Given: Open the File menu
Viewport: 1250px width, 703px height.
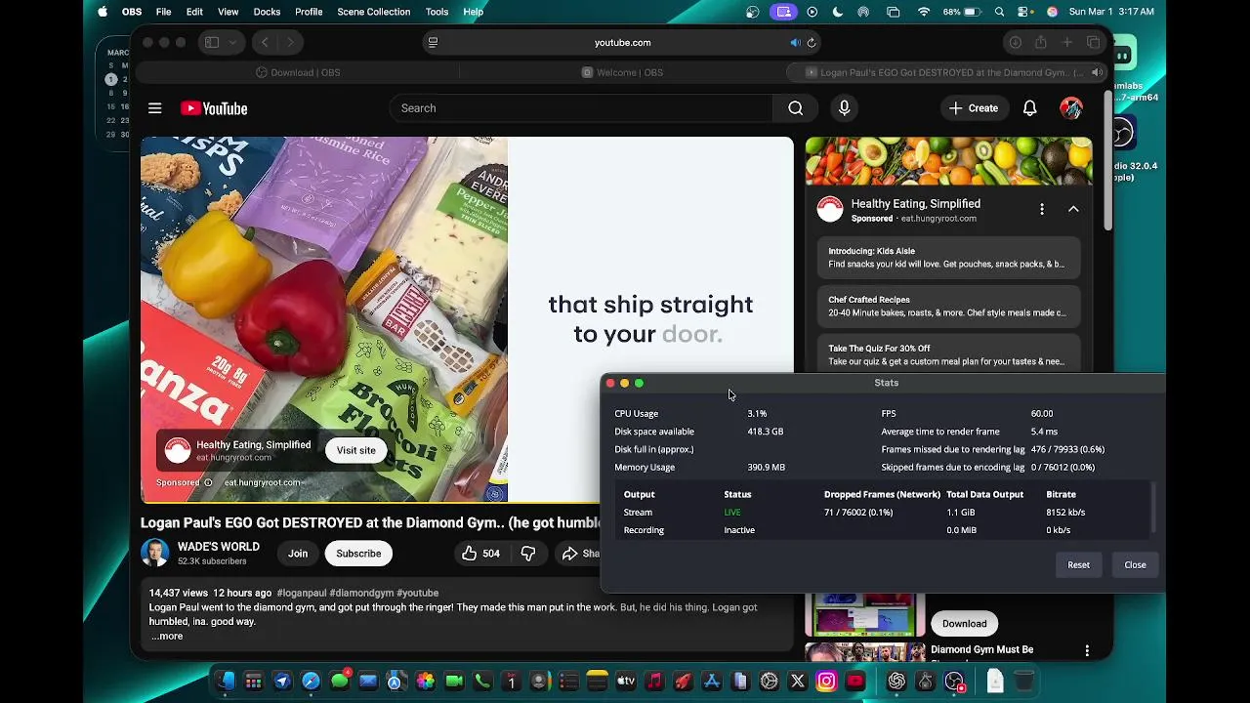Looking at the screenshot, I should click(x=164, y=12).
